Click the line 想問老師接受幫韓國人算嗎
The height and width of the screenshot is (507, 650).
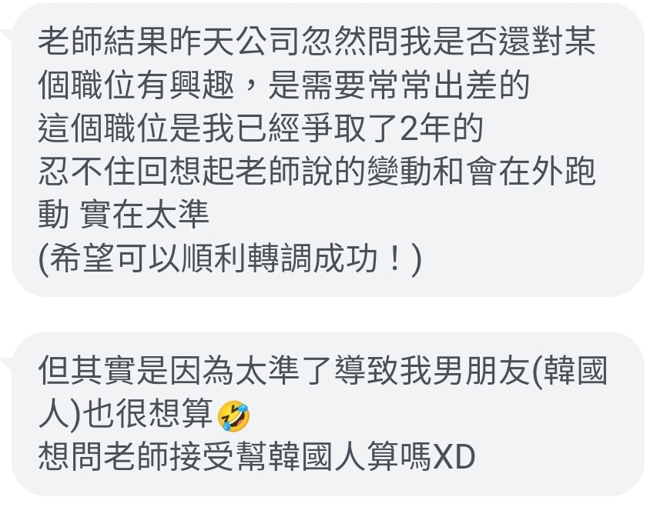coord(235,457)
